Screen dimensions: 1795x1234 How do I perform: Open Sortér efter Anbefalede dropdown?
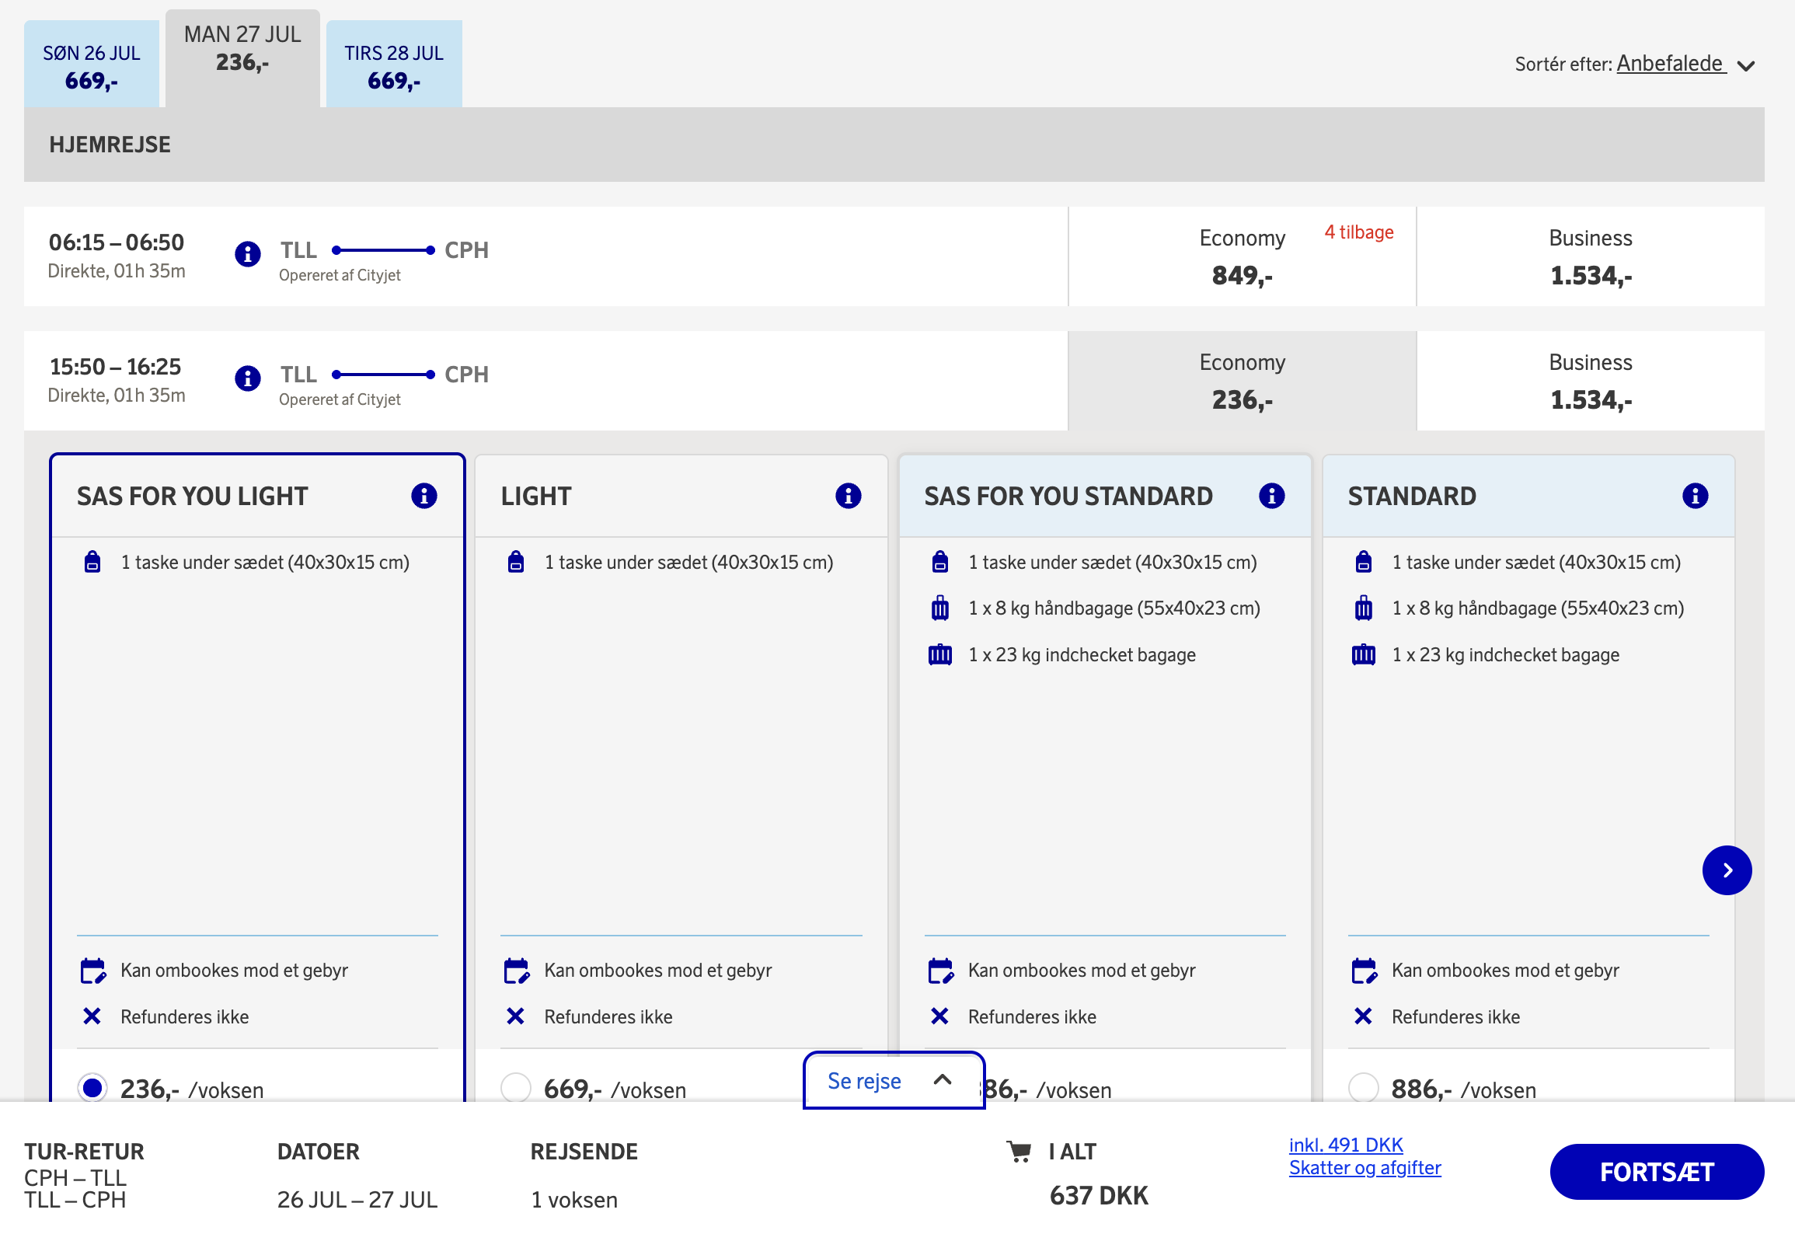tap(1671, 64)
